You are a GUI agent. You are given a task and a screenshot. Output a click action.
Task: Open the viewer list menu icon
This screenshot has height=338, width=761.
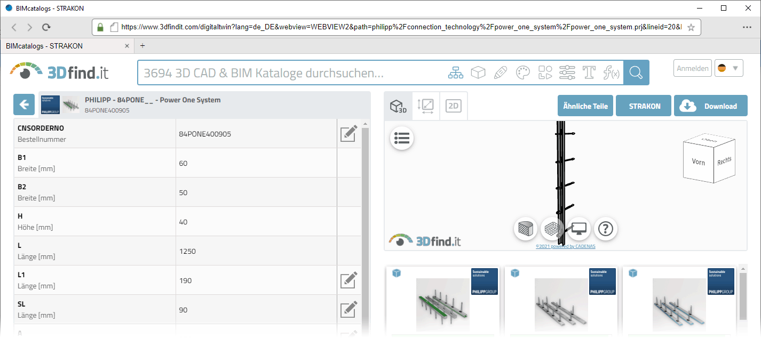point(402,138)
